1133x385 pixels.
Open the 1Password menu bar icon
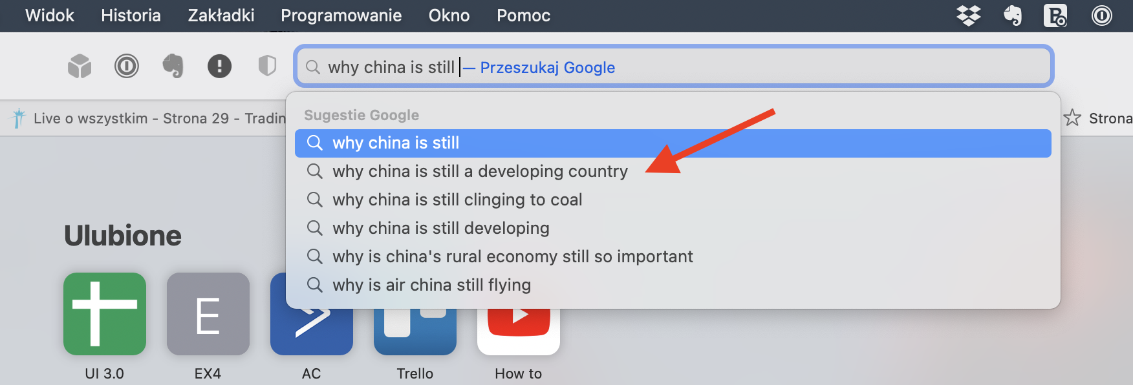tap(1101, 16)
